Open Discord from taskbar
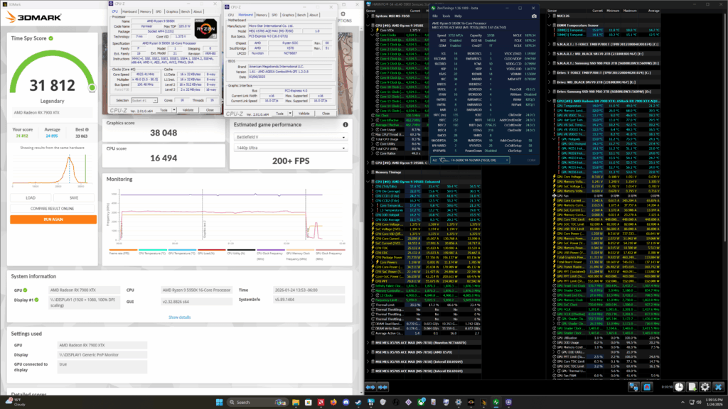 pos(346,402)
